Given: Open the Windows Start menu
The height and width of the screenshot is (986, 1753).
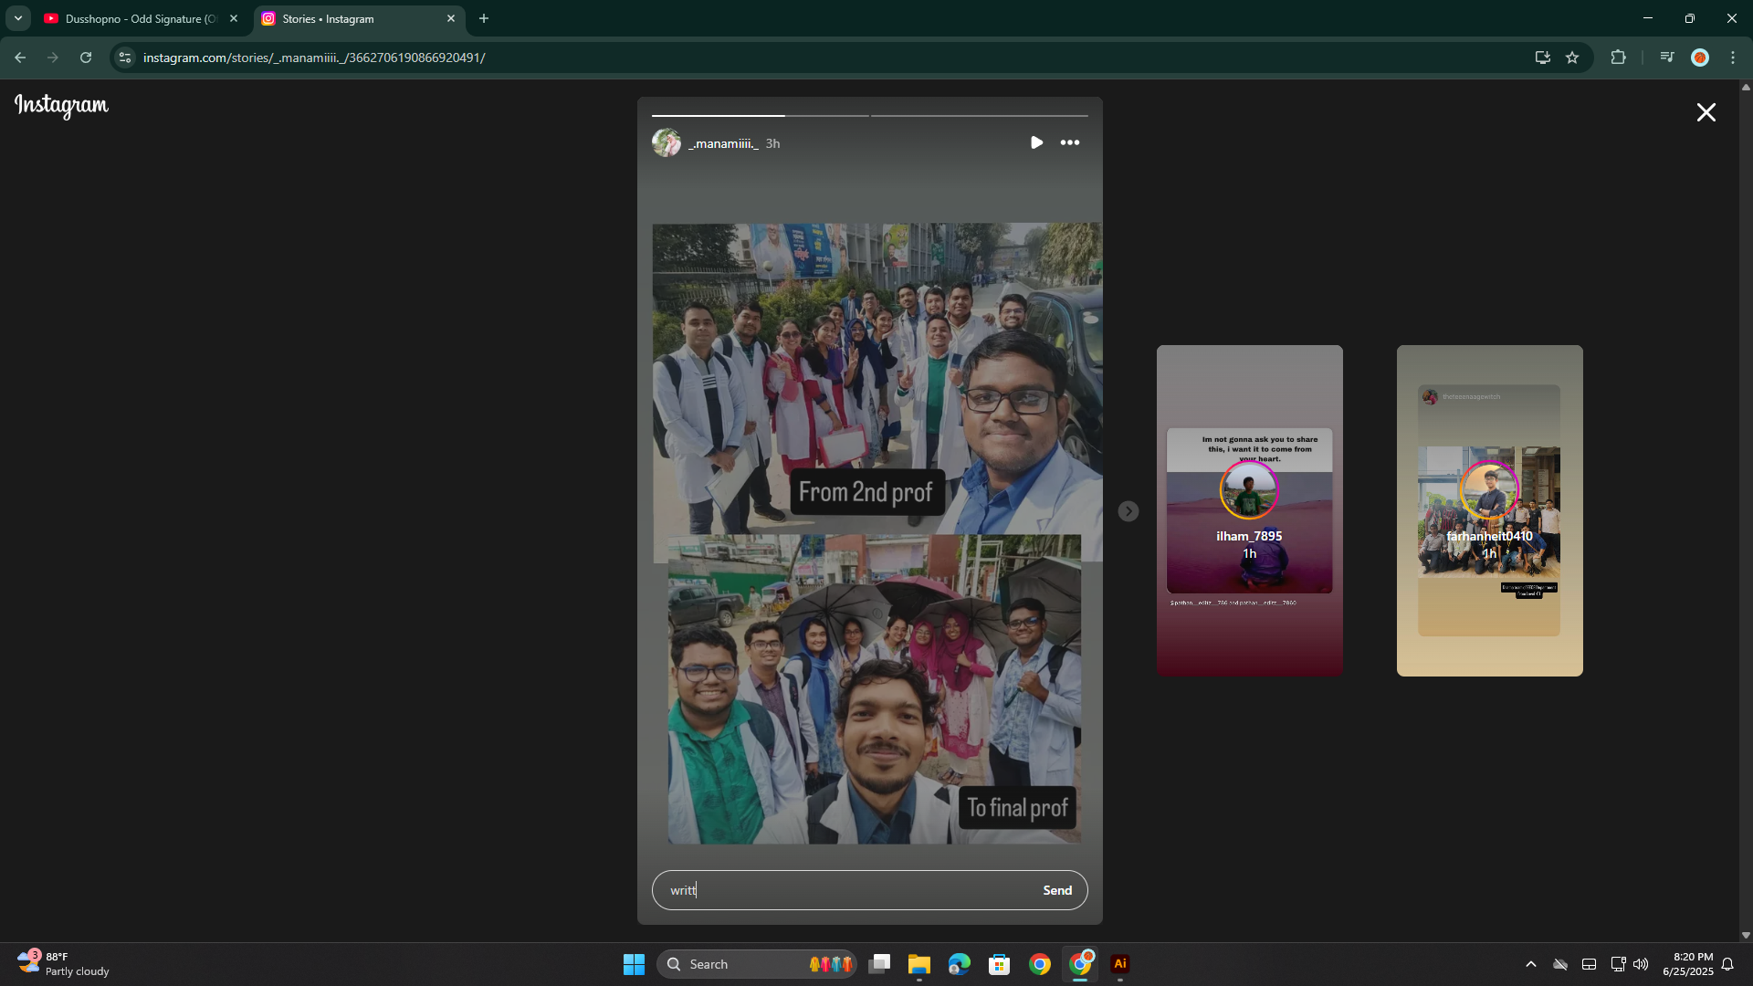Looking at the screenshot, I should pyautogui.click(x=634, y=964).
